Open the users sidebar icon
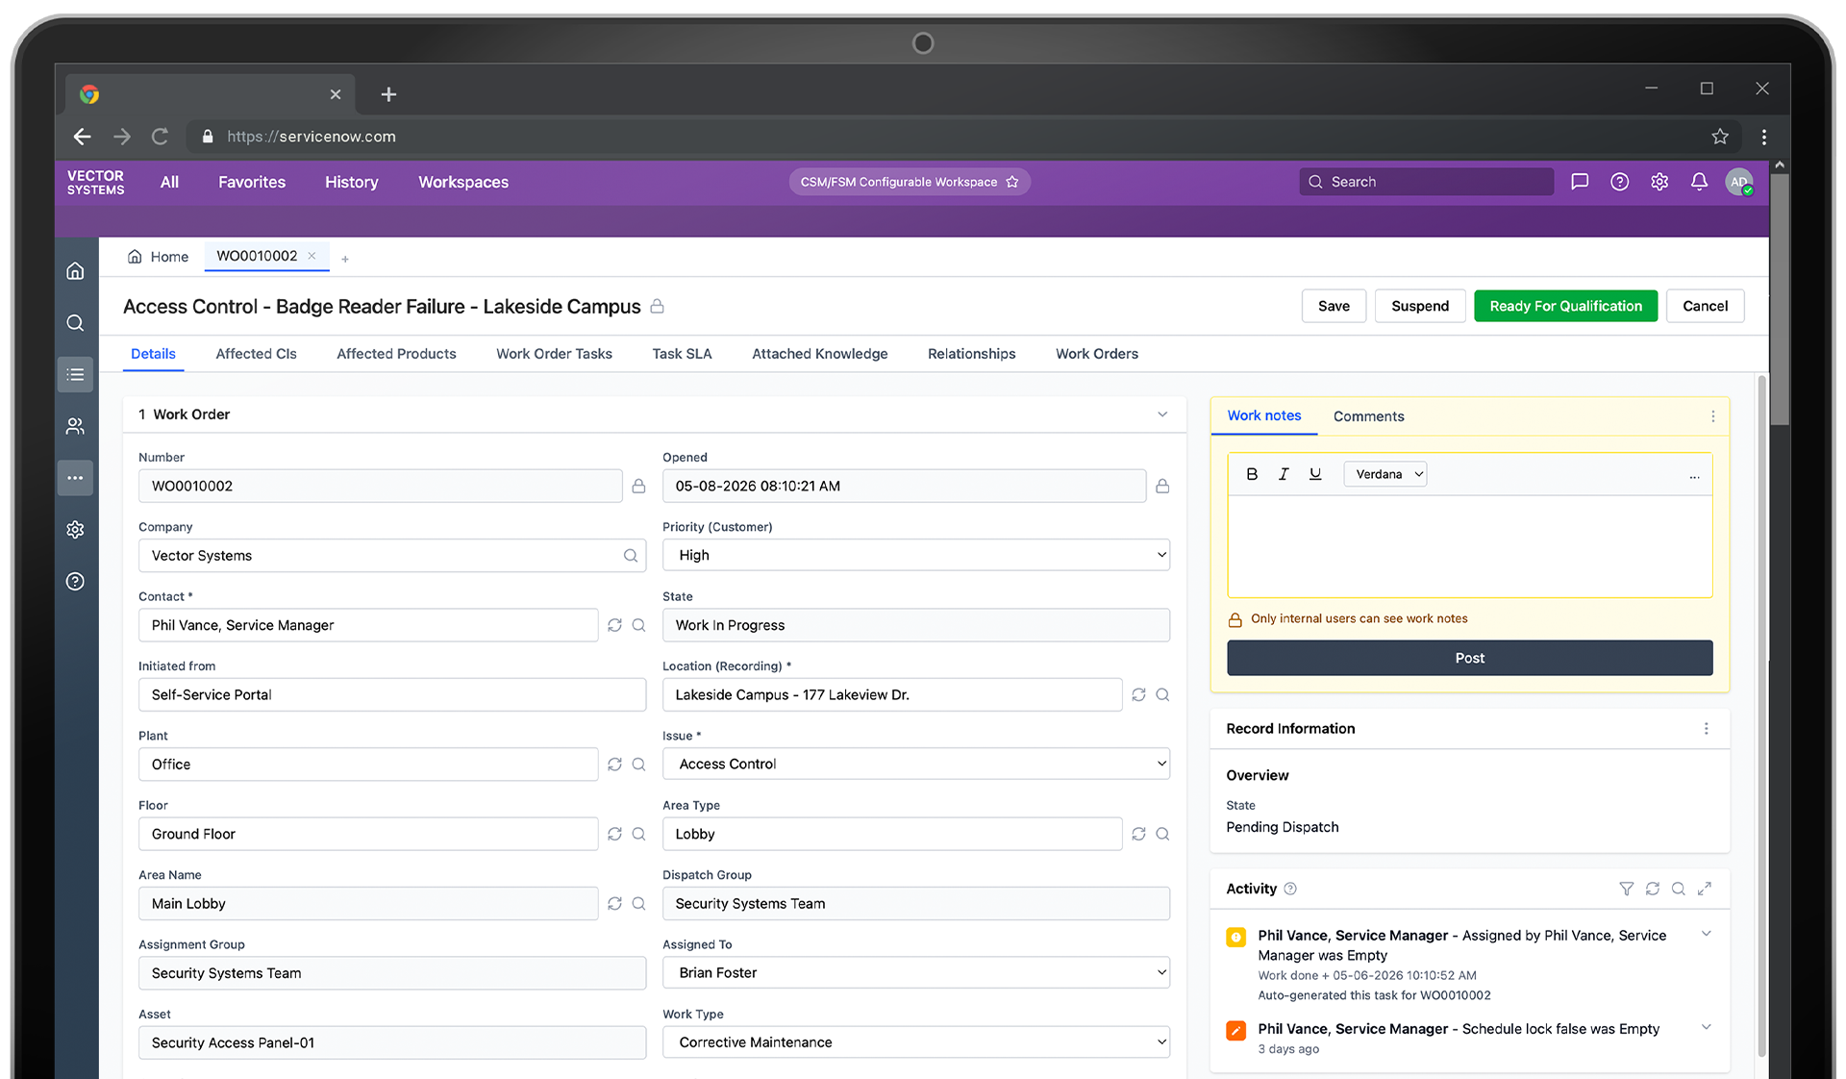The image size is (1846, 1079). point(75,426)
